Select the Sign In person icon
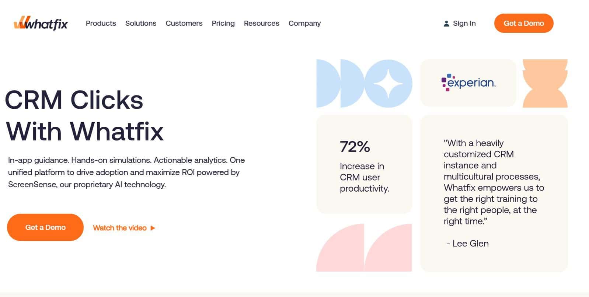This screenshot has width=589, height=297. [x=446, y=23]
